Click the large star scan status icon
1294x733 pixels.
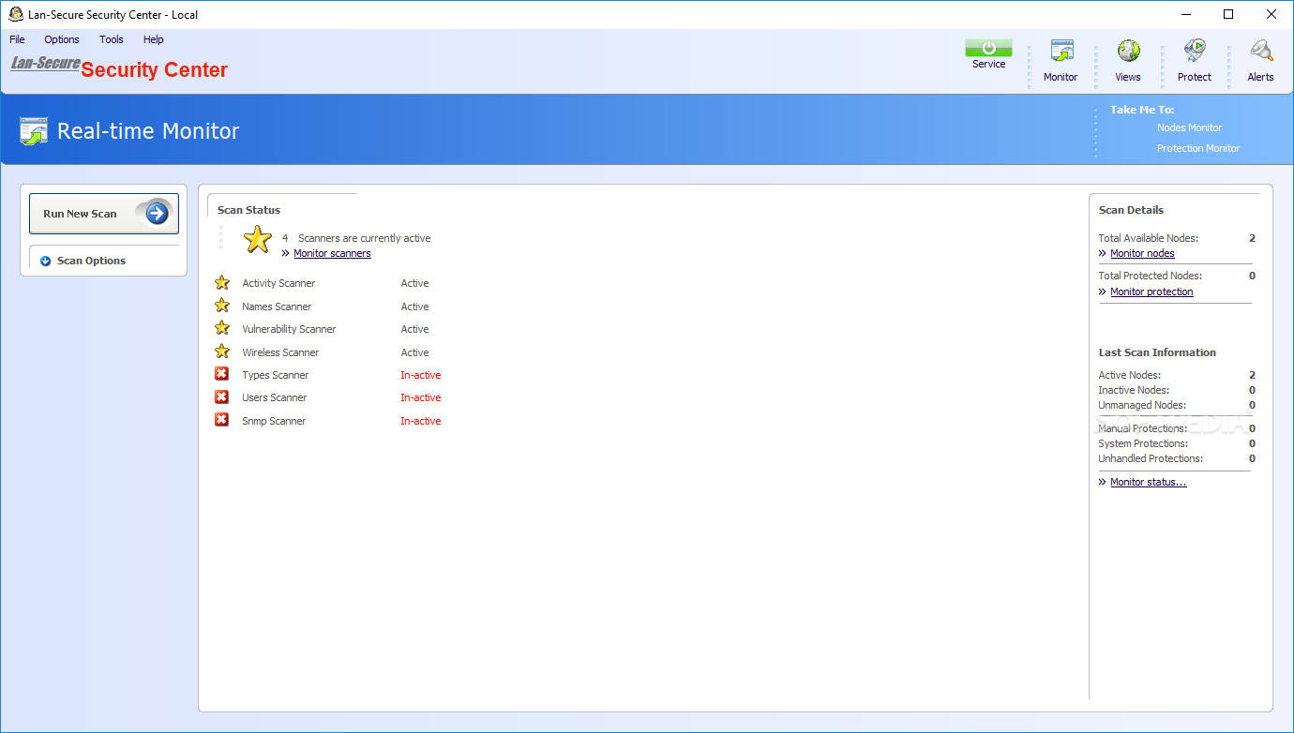pyautogui.click(x=258, y=239)
